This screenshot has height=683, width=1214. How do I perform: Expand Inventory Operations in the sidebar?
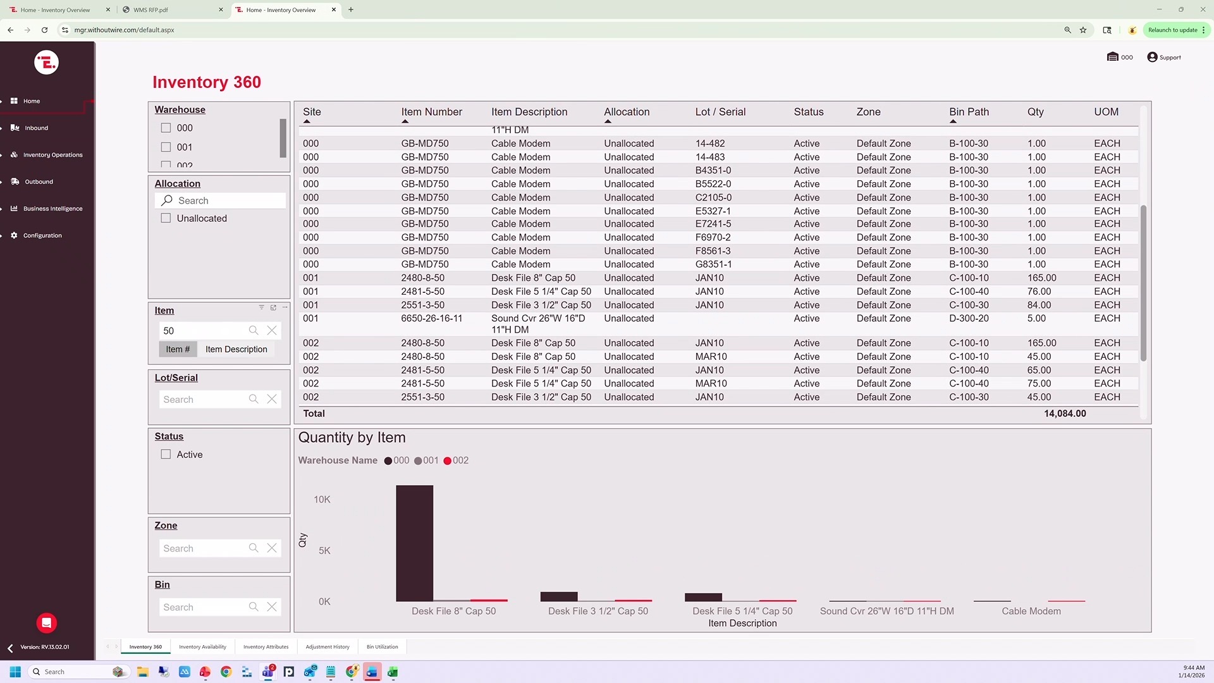pyautogui.click(x=52, y=155)
